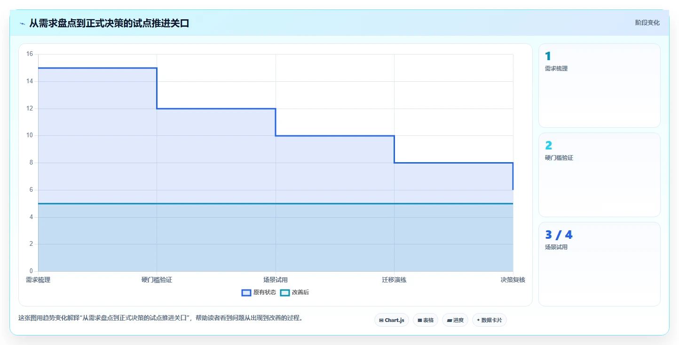Select the 数据卡片 tag pill
The width and height of the screenshot is (679, 345).
pos(490,320)
